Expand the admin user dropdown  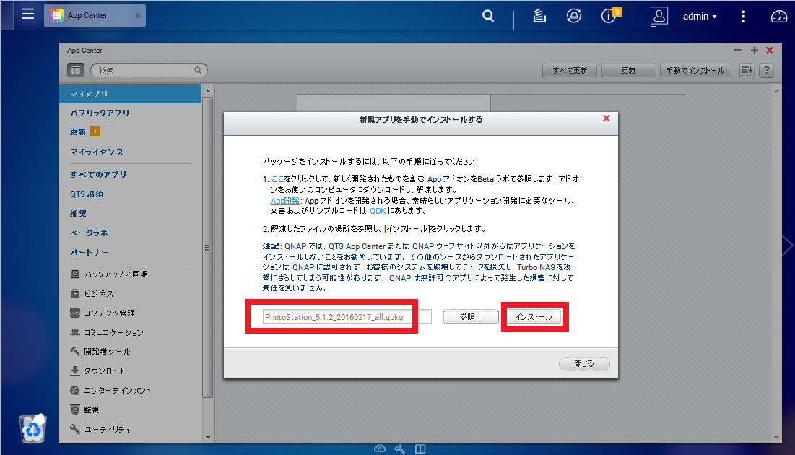[700, 16]
